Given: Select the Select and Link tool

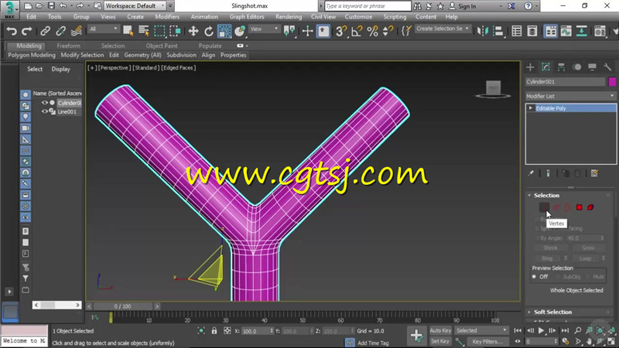Looking at the screenshot, I should (46, 31).
